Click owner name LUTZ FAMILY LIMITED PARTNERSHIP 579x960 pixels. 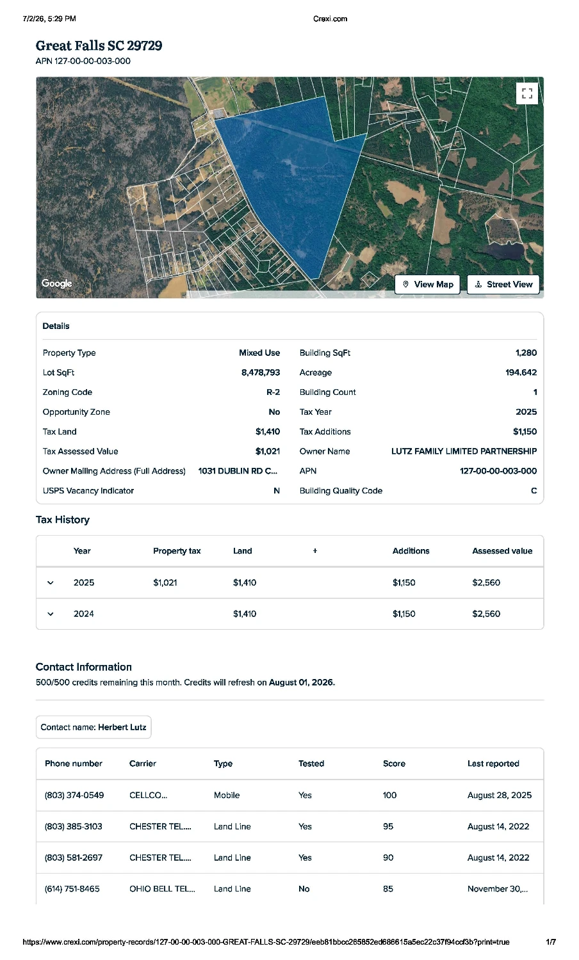pos(464,451)
